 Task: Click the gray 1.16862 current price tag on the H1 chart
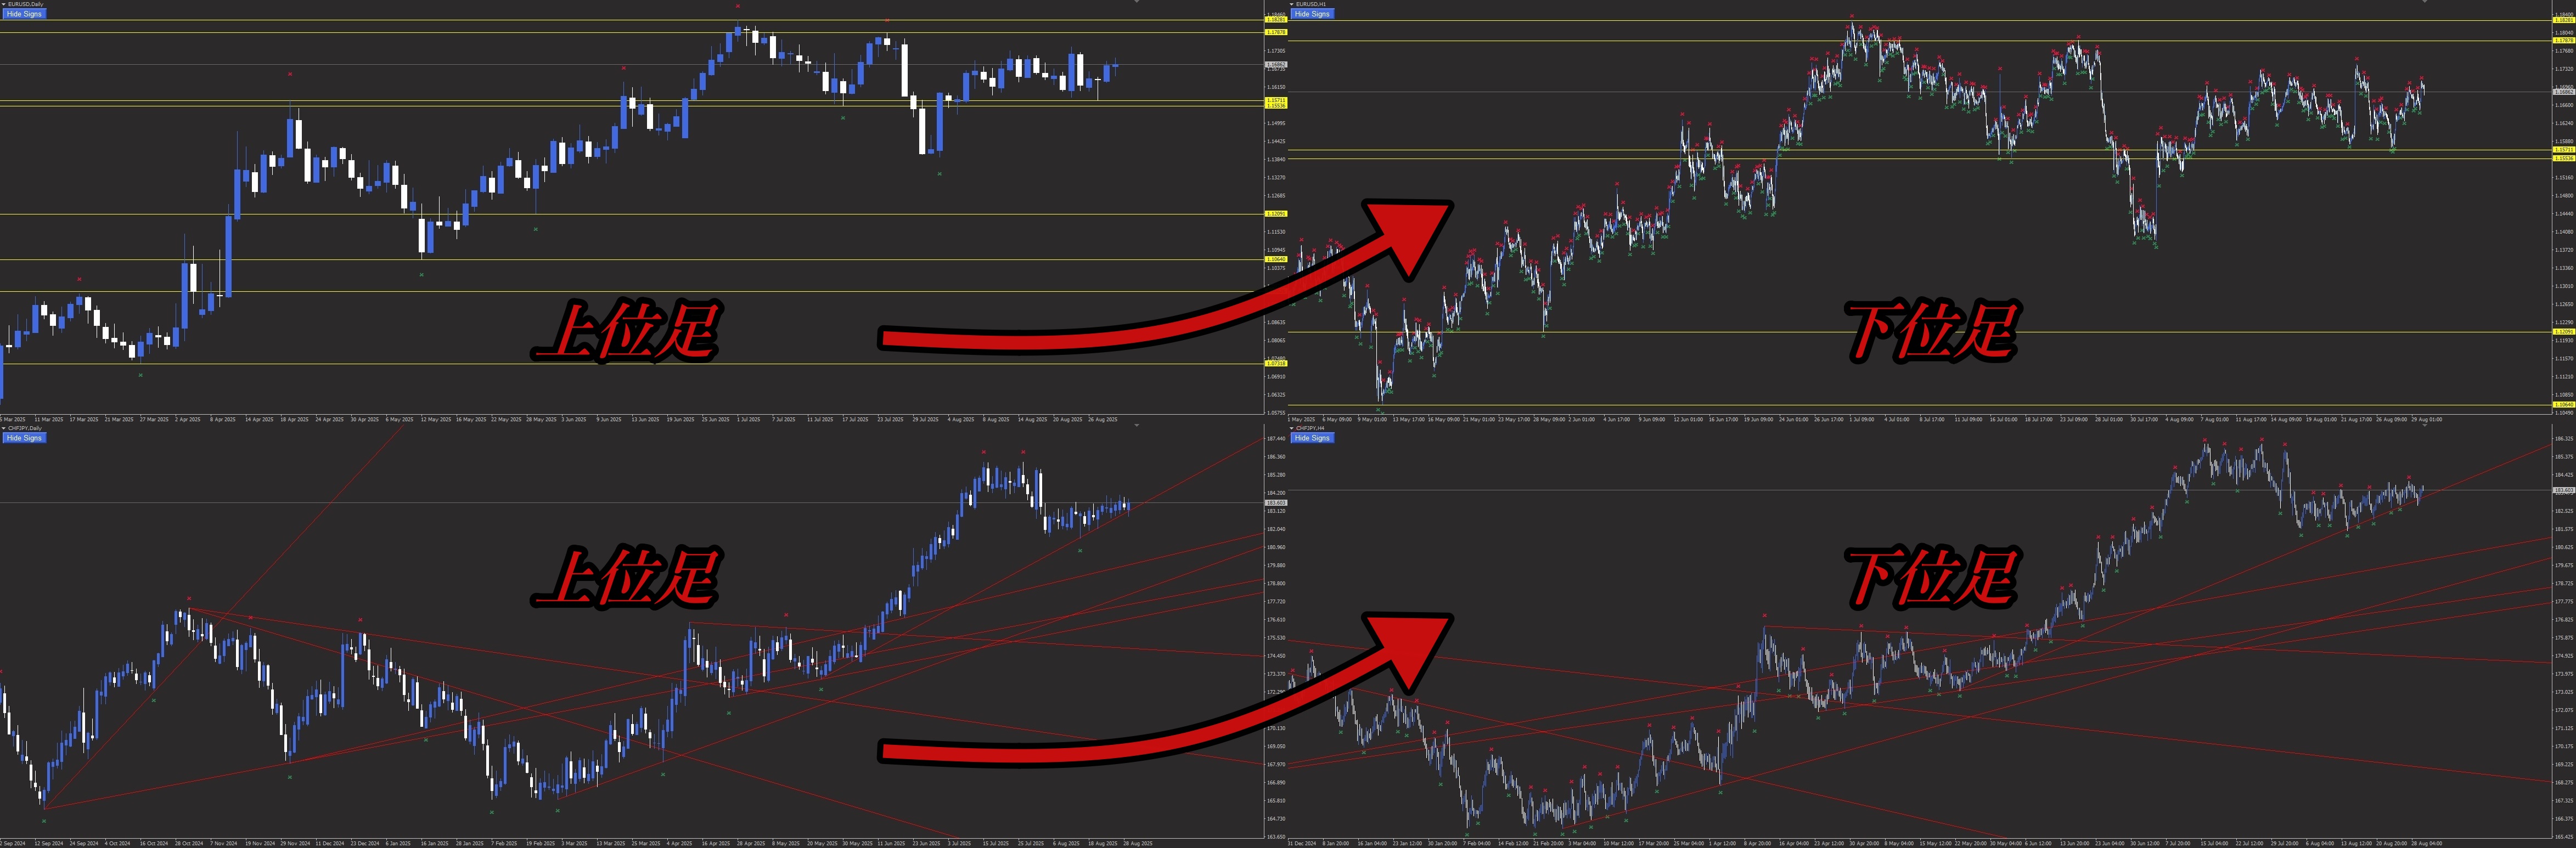coord(2563,92)
